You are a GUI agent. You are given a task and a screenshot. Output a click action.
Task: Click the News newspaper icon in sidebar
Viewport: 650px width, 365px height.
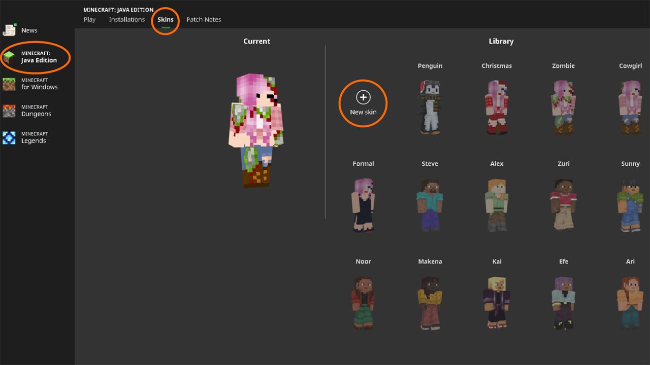coord(10,30)
